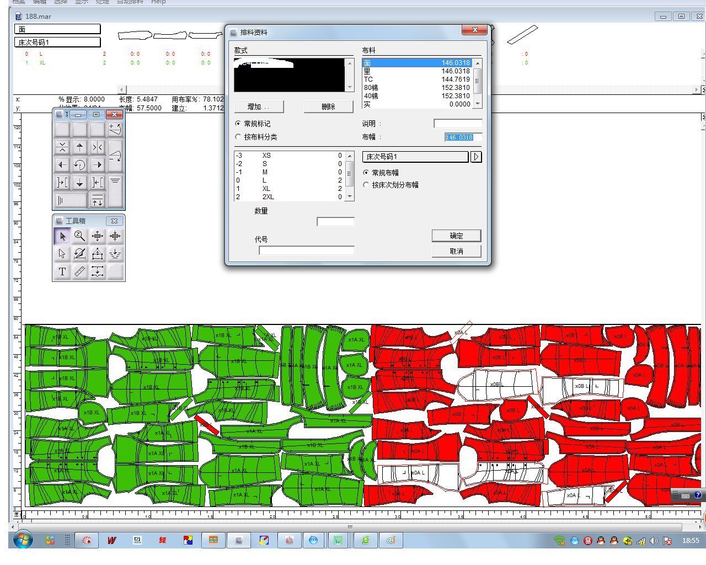Select the black arrow pointer tool in 工具箱

[x=62, y=236]
